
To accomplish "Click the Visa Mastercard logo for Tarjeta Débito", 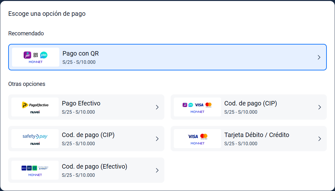I will (x=197, y=139).
